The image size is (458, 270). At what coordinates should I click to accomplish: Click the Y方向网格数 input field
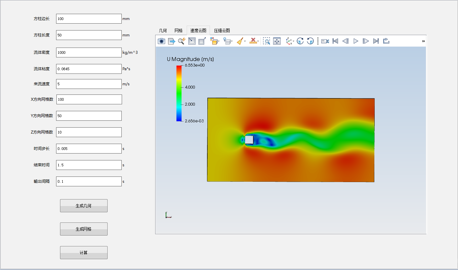click(89, 116)
